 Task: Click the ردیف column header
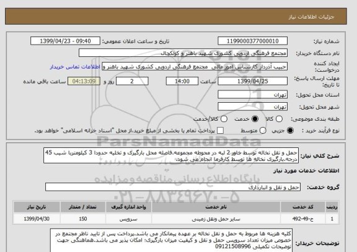coord(332,207)
